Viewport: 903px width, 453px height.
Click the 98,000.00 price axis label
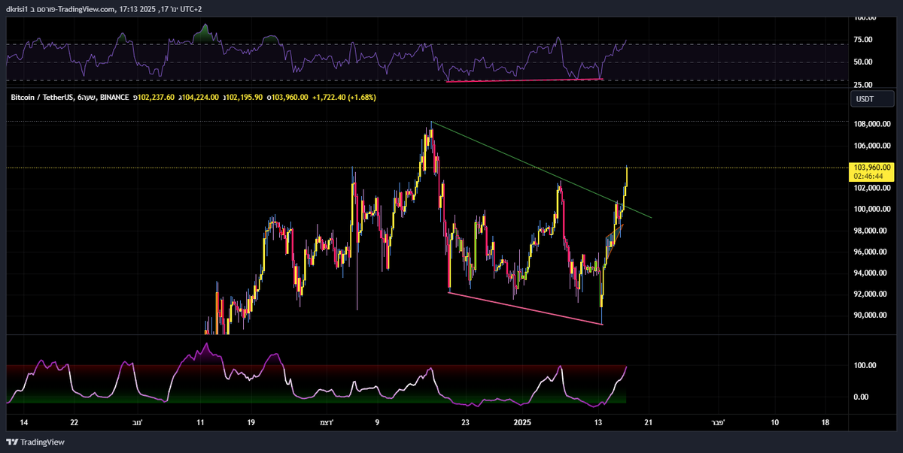coord(872,231)
